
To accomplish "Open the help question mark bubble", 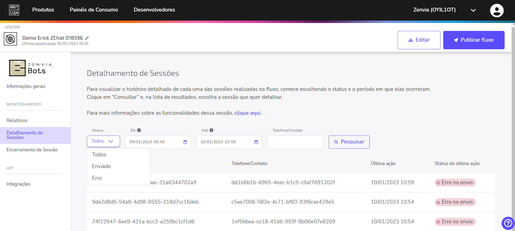I will 508,223.
